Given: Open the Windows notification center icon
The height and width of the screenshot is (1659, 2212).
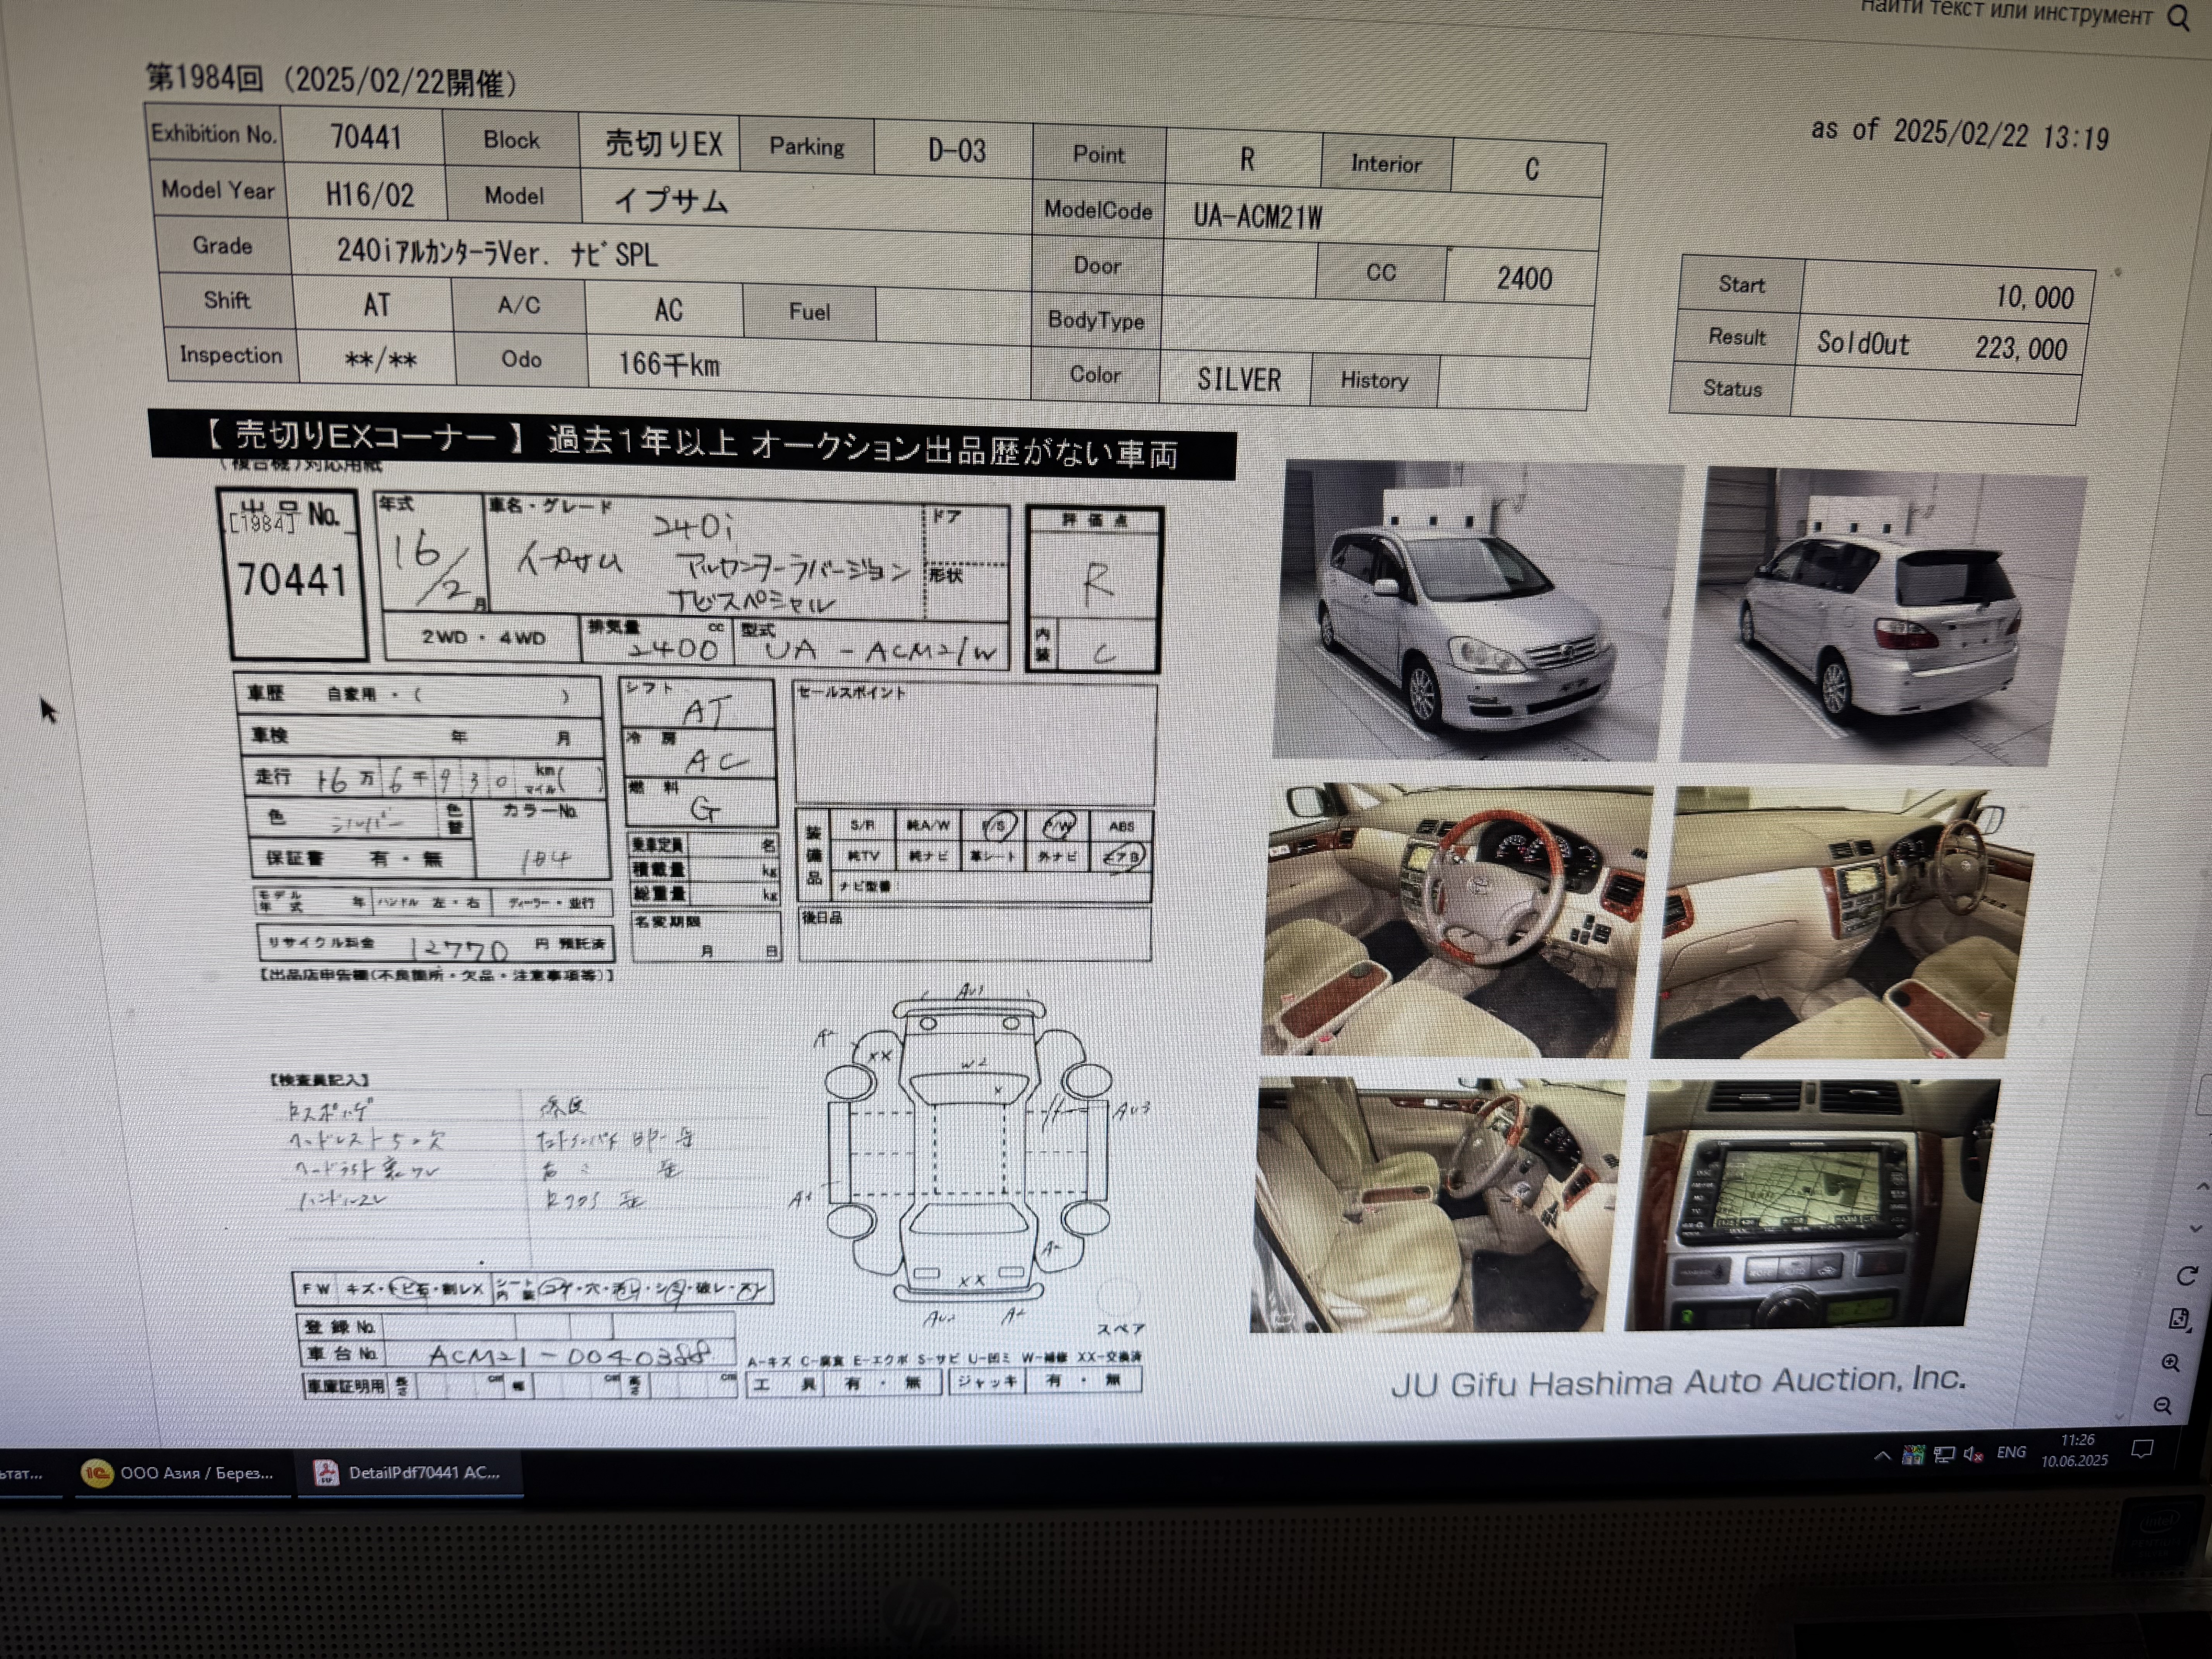Looking at the screenshot, I should [x=2142, y=1449].
